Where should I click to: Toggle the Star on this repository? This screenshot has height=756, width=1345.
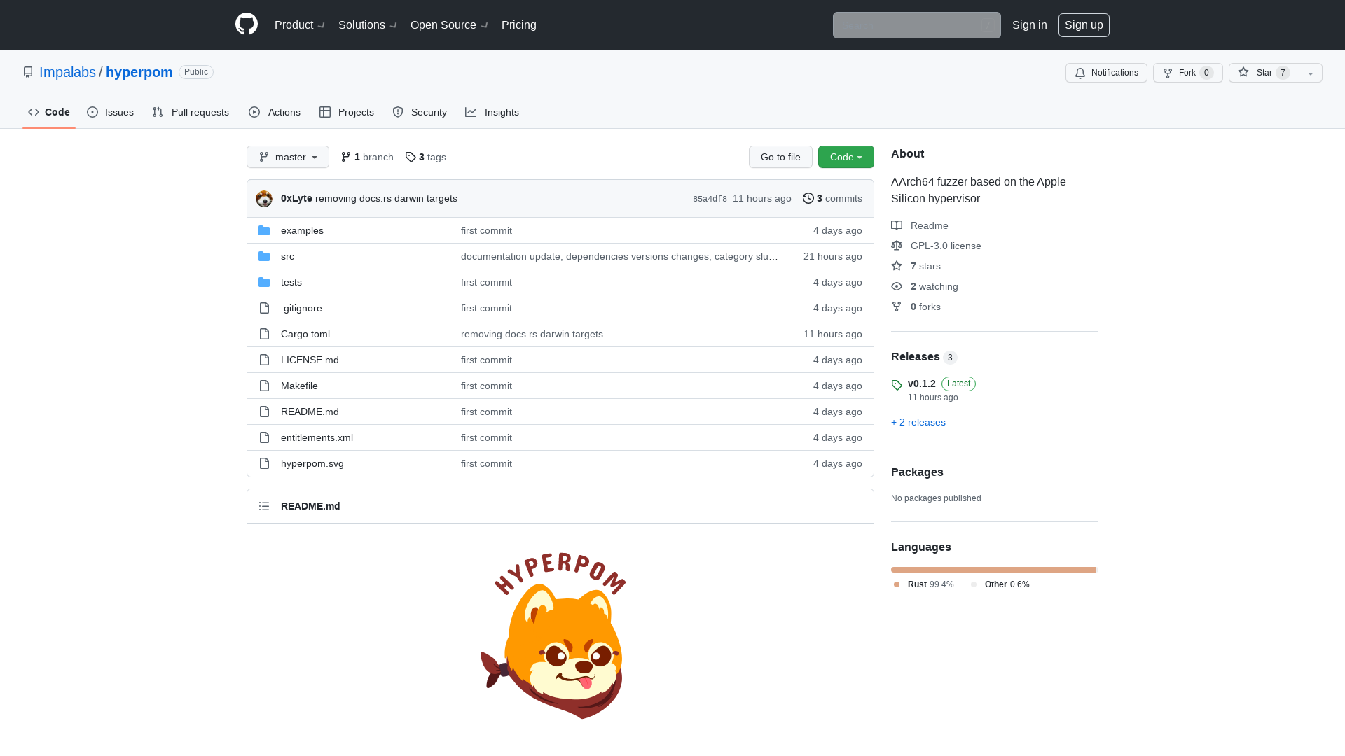(x=1262, y=73)
